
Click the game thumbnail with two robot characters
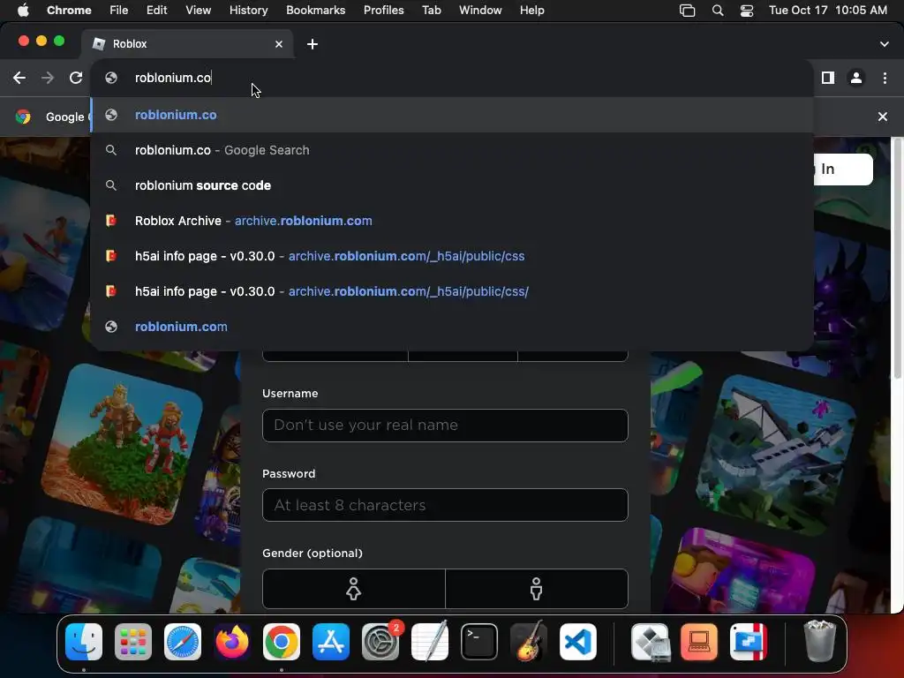pos(124,444)
